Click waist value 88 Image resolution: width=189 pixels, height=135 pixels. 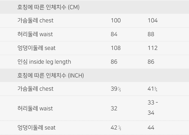151,34
